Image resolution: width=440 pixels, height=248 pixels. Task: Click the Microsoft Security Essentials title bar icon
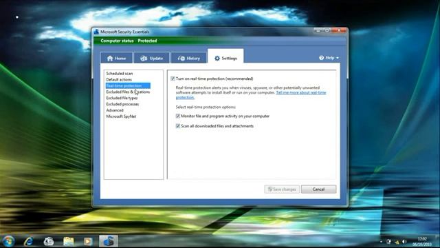tap(96, 32)
